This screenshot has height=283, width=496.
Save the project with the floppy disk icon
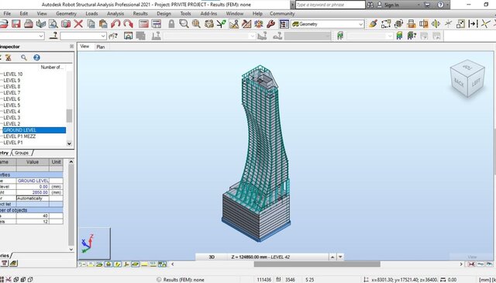[15, 24]
